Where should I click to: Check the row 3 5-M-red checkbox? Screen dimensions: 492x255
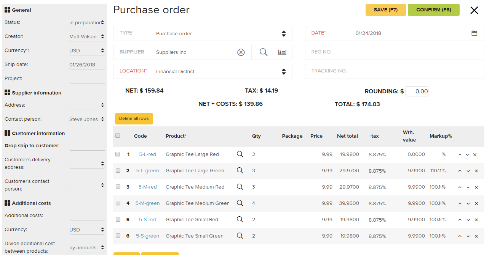(x=118, y=187)
